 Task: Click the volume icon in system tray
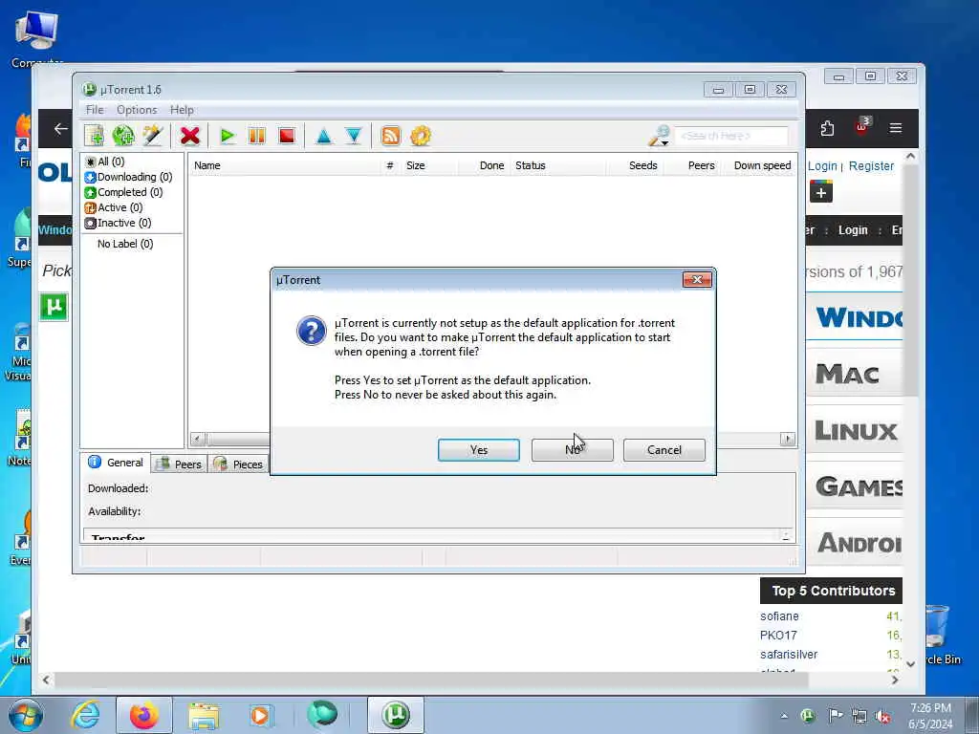coord(882,716)
